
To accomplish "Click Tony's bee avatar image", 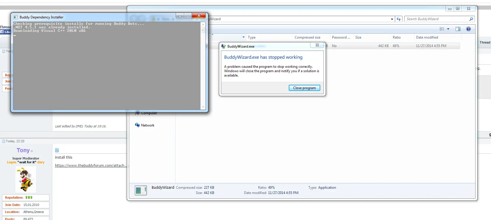I will tap(26, 179).
